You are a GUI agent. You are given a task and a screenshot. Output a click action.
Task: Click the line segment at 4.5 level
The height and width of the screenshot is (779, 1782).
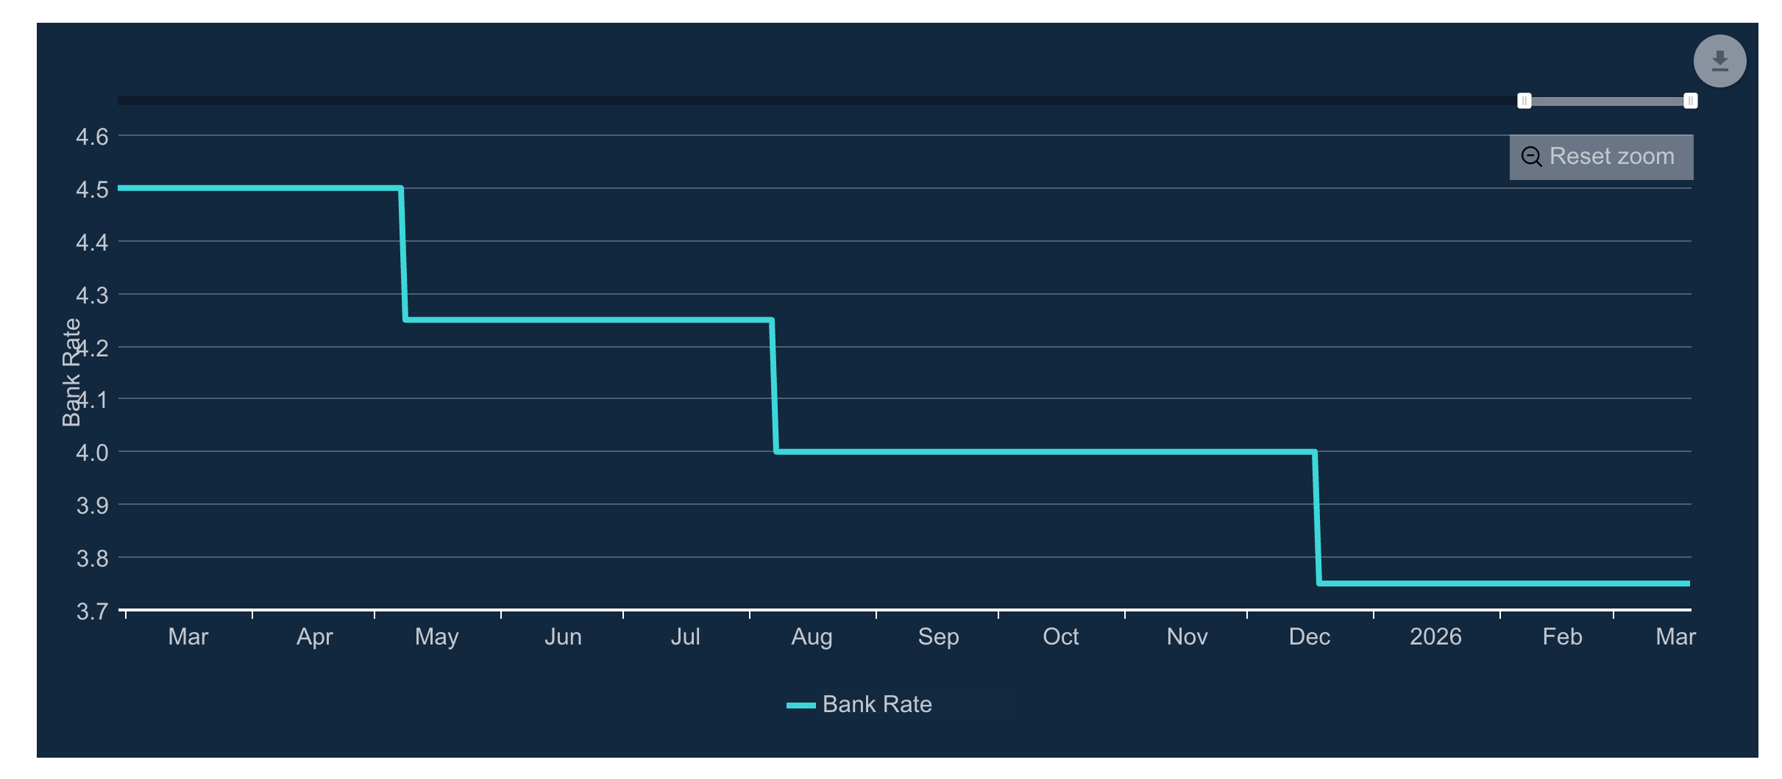click(x=258, y=188)
